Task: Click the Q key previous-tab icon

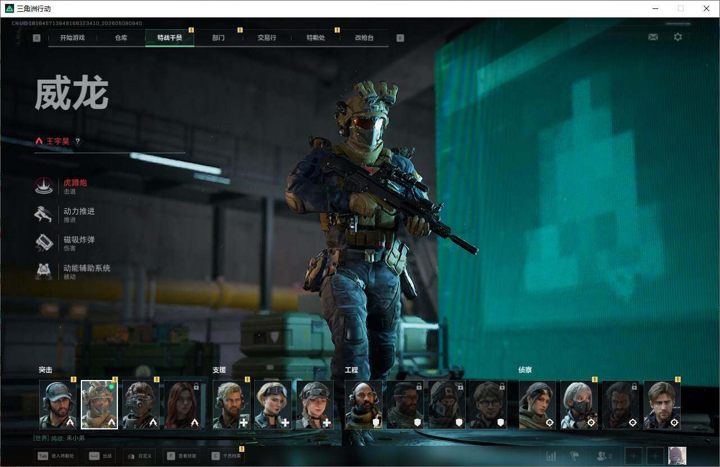Action: point(37,38)
